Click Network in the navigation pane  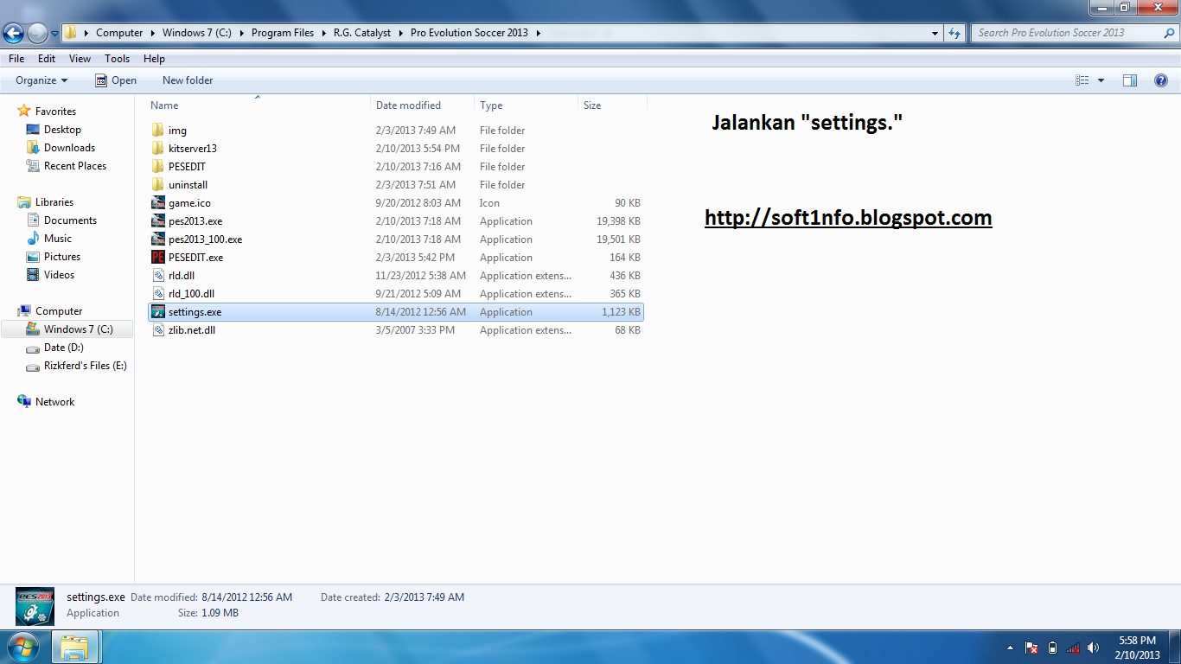54,402
